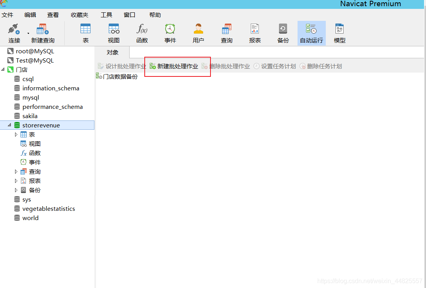This screenshot has height=288, width=426.
Task: Expand the 查询 node under storerevenue
Action: (x=16, y=171)
